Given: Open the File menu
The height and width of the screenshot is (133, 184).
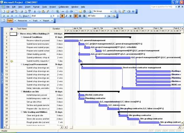Looking at the screenshot, I should (x=8, y=7).
